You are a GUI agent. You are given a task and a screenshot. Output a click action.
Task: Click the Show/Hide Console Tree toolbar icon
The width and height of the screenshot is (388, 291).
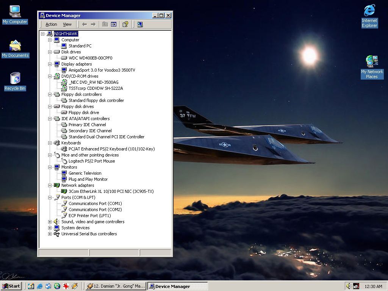pos(114,24)
